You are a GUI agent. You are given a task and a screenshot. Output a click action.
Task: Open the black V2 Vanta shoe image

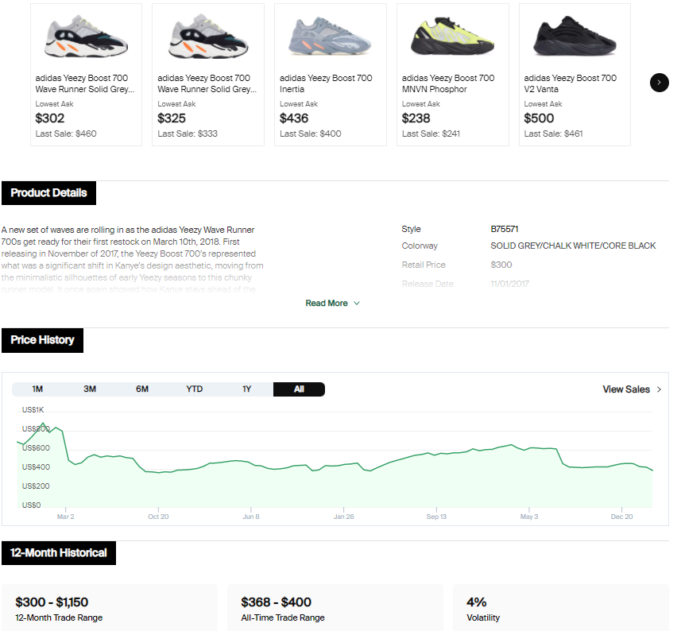pyautogui.click(x=575, y=37)
